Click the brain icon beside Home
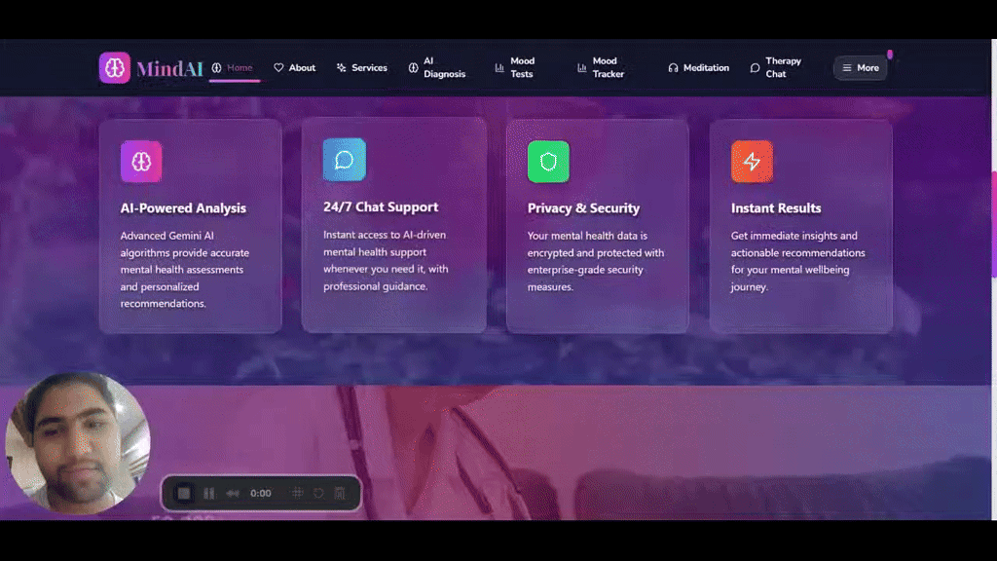997x561 pixels. [x=217, y=67]
